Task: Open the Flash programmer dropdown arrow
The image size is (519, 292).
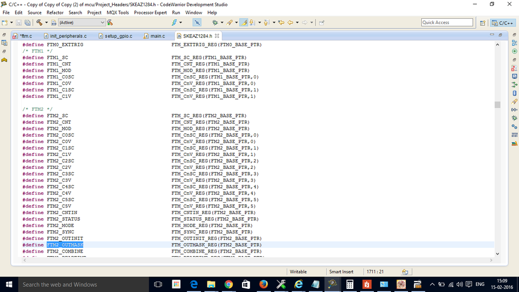Action: pos(180,22)
